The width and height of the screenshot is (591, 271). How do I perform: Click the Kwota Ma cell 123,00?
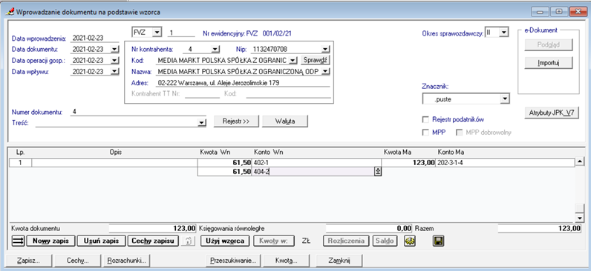(408, 163)
